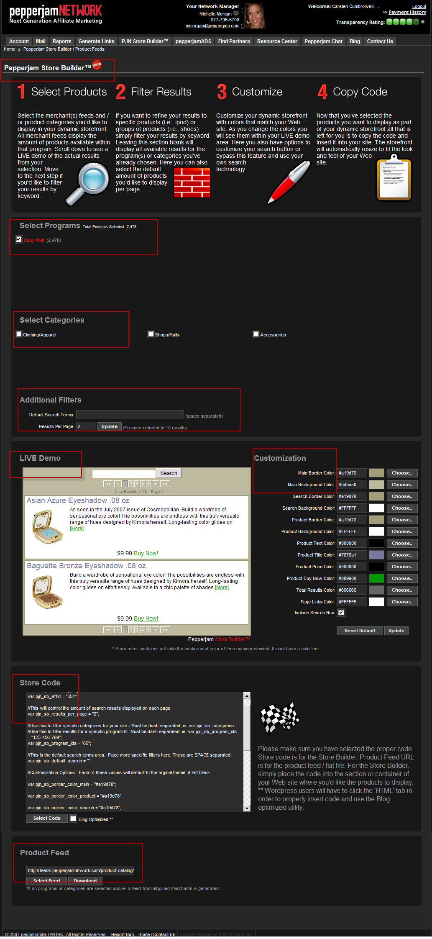Click Michelle Morgan's profile photo

click(254, 16)
